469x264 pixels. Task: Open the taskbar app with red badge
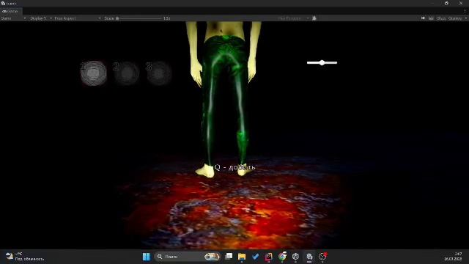point(322,257)
